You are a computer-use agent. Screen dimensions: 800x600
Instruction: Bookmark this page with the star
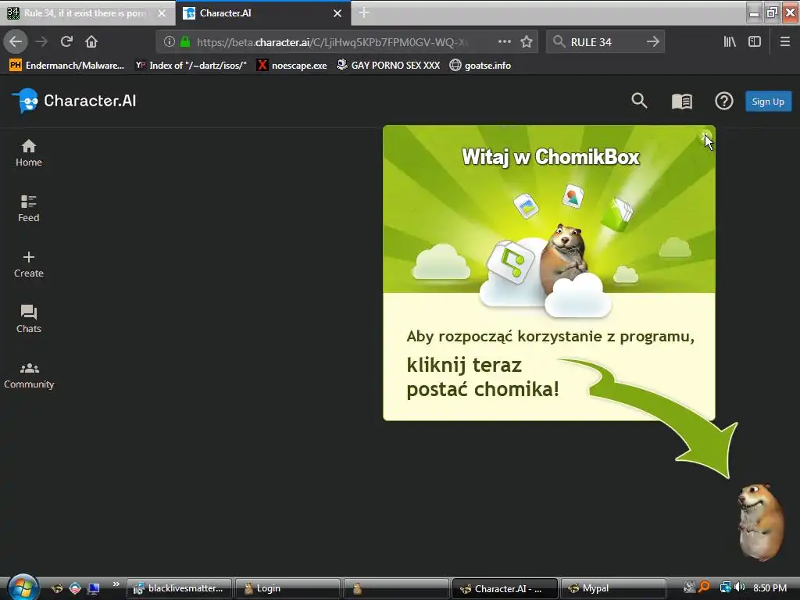527,42
